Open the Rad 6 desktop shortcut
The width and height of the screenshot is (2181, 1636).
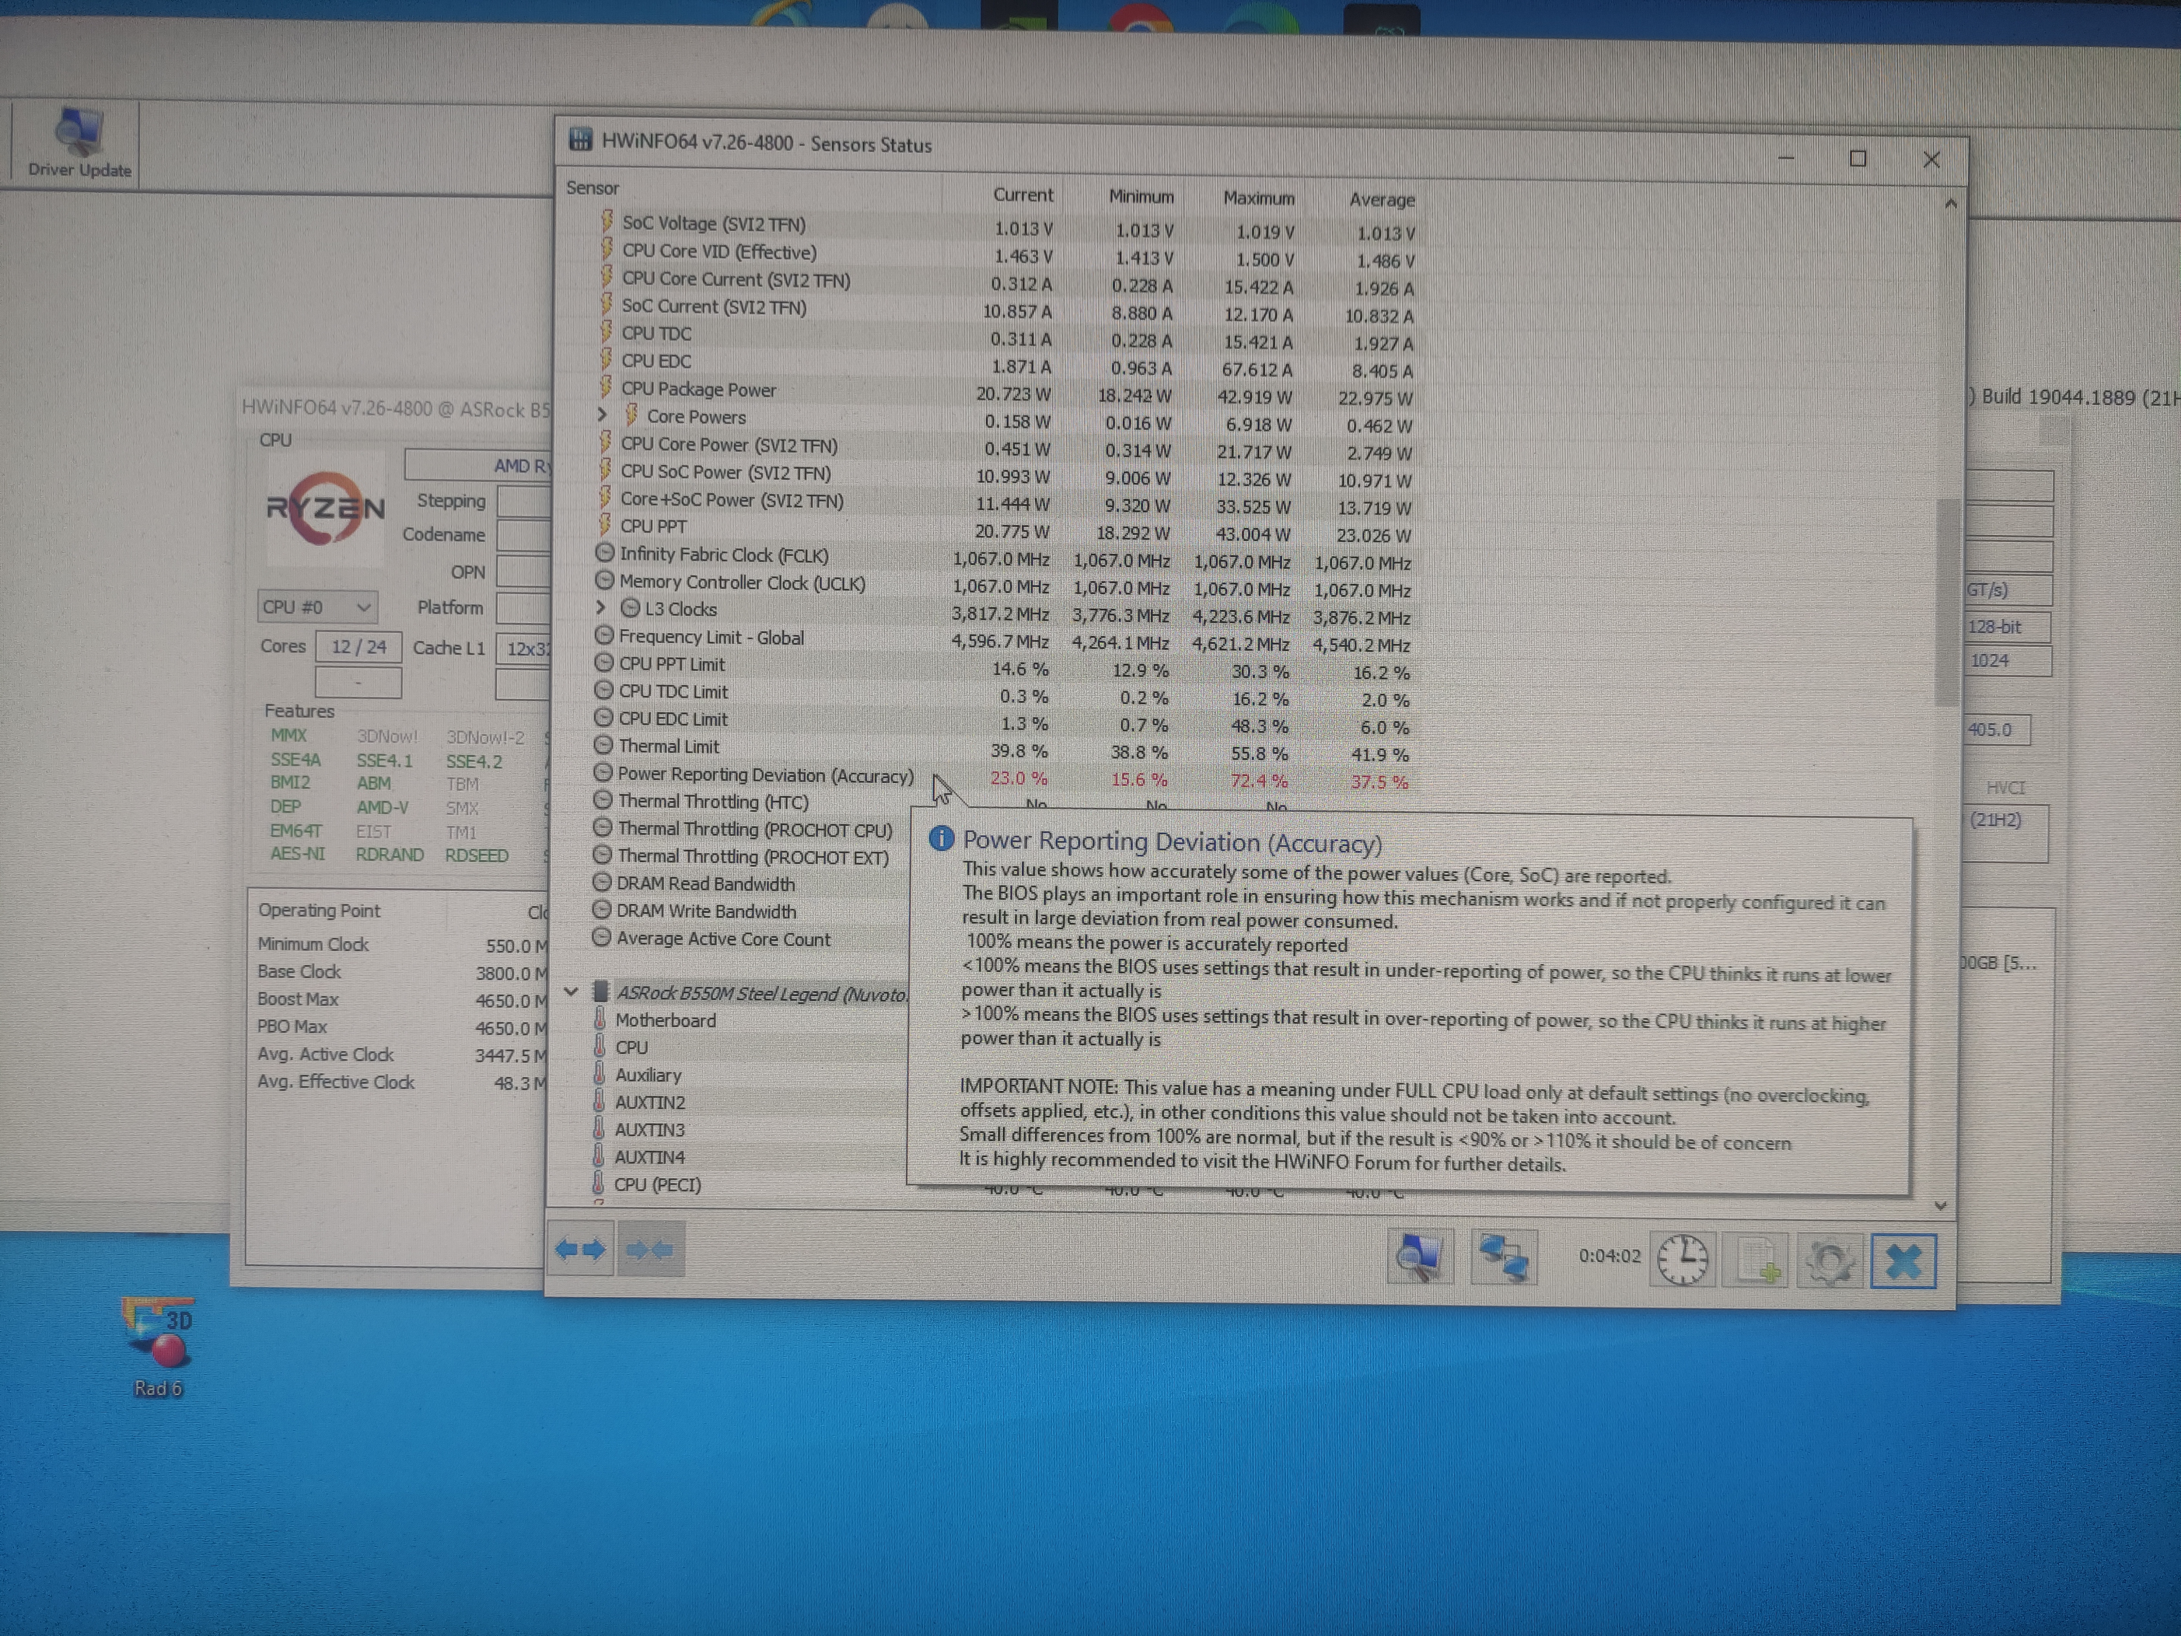click(x=158, y=1347)
